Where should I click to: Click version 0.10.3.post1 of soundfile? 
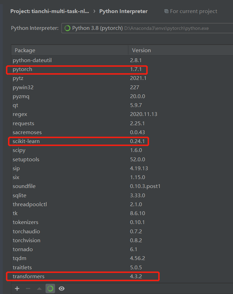pos(145,186)
